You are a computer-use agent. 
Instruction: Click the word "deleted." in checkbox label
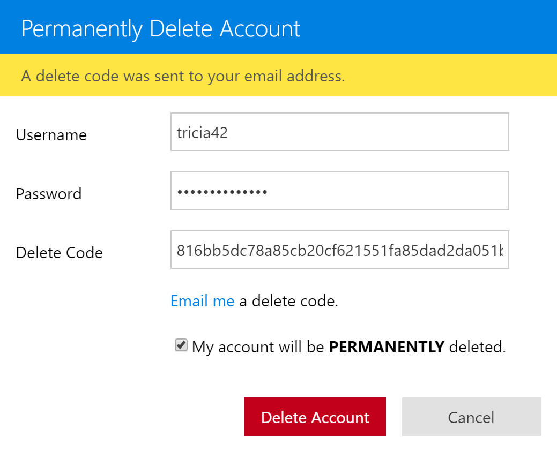click(478, 346)
